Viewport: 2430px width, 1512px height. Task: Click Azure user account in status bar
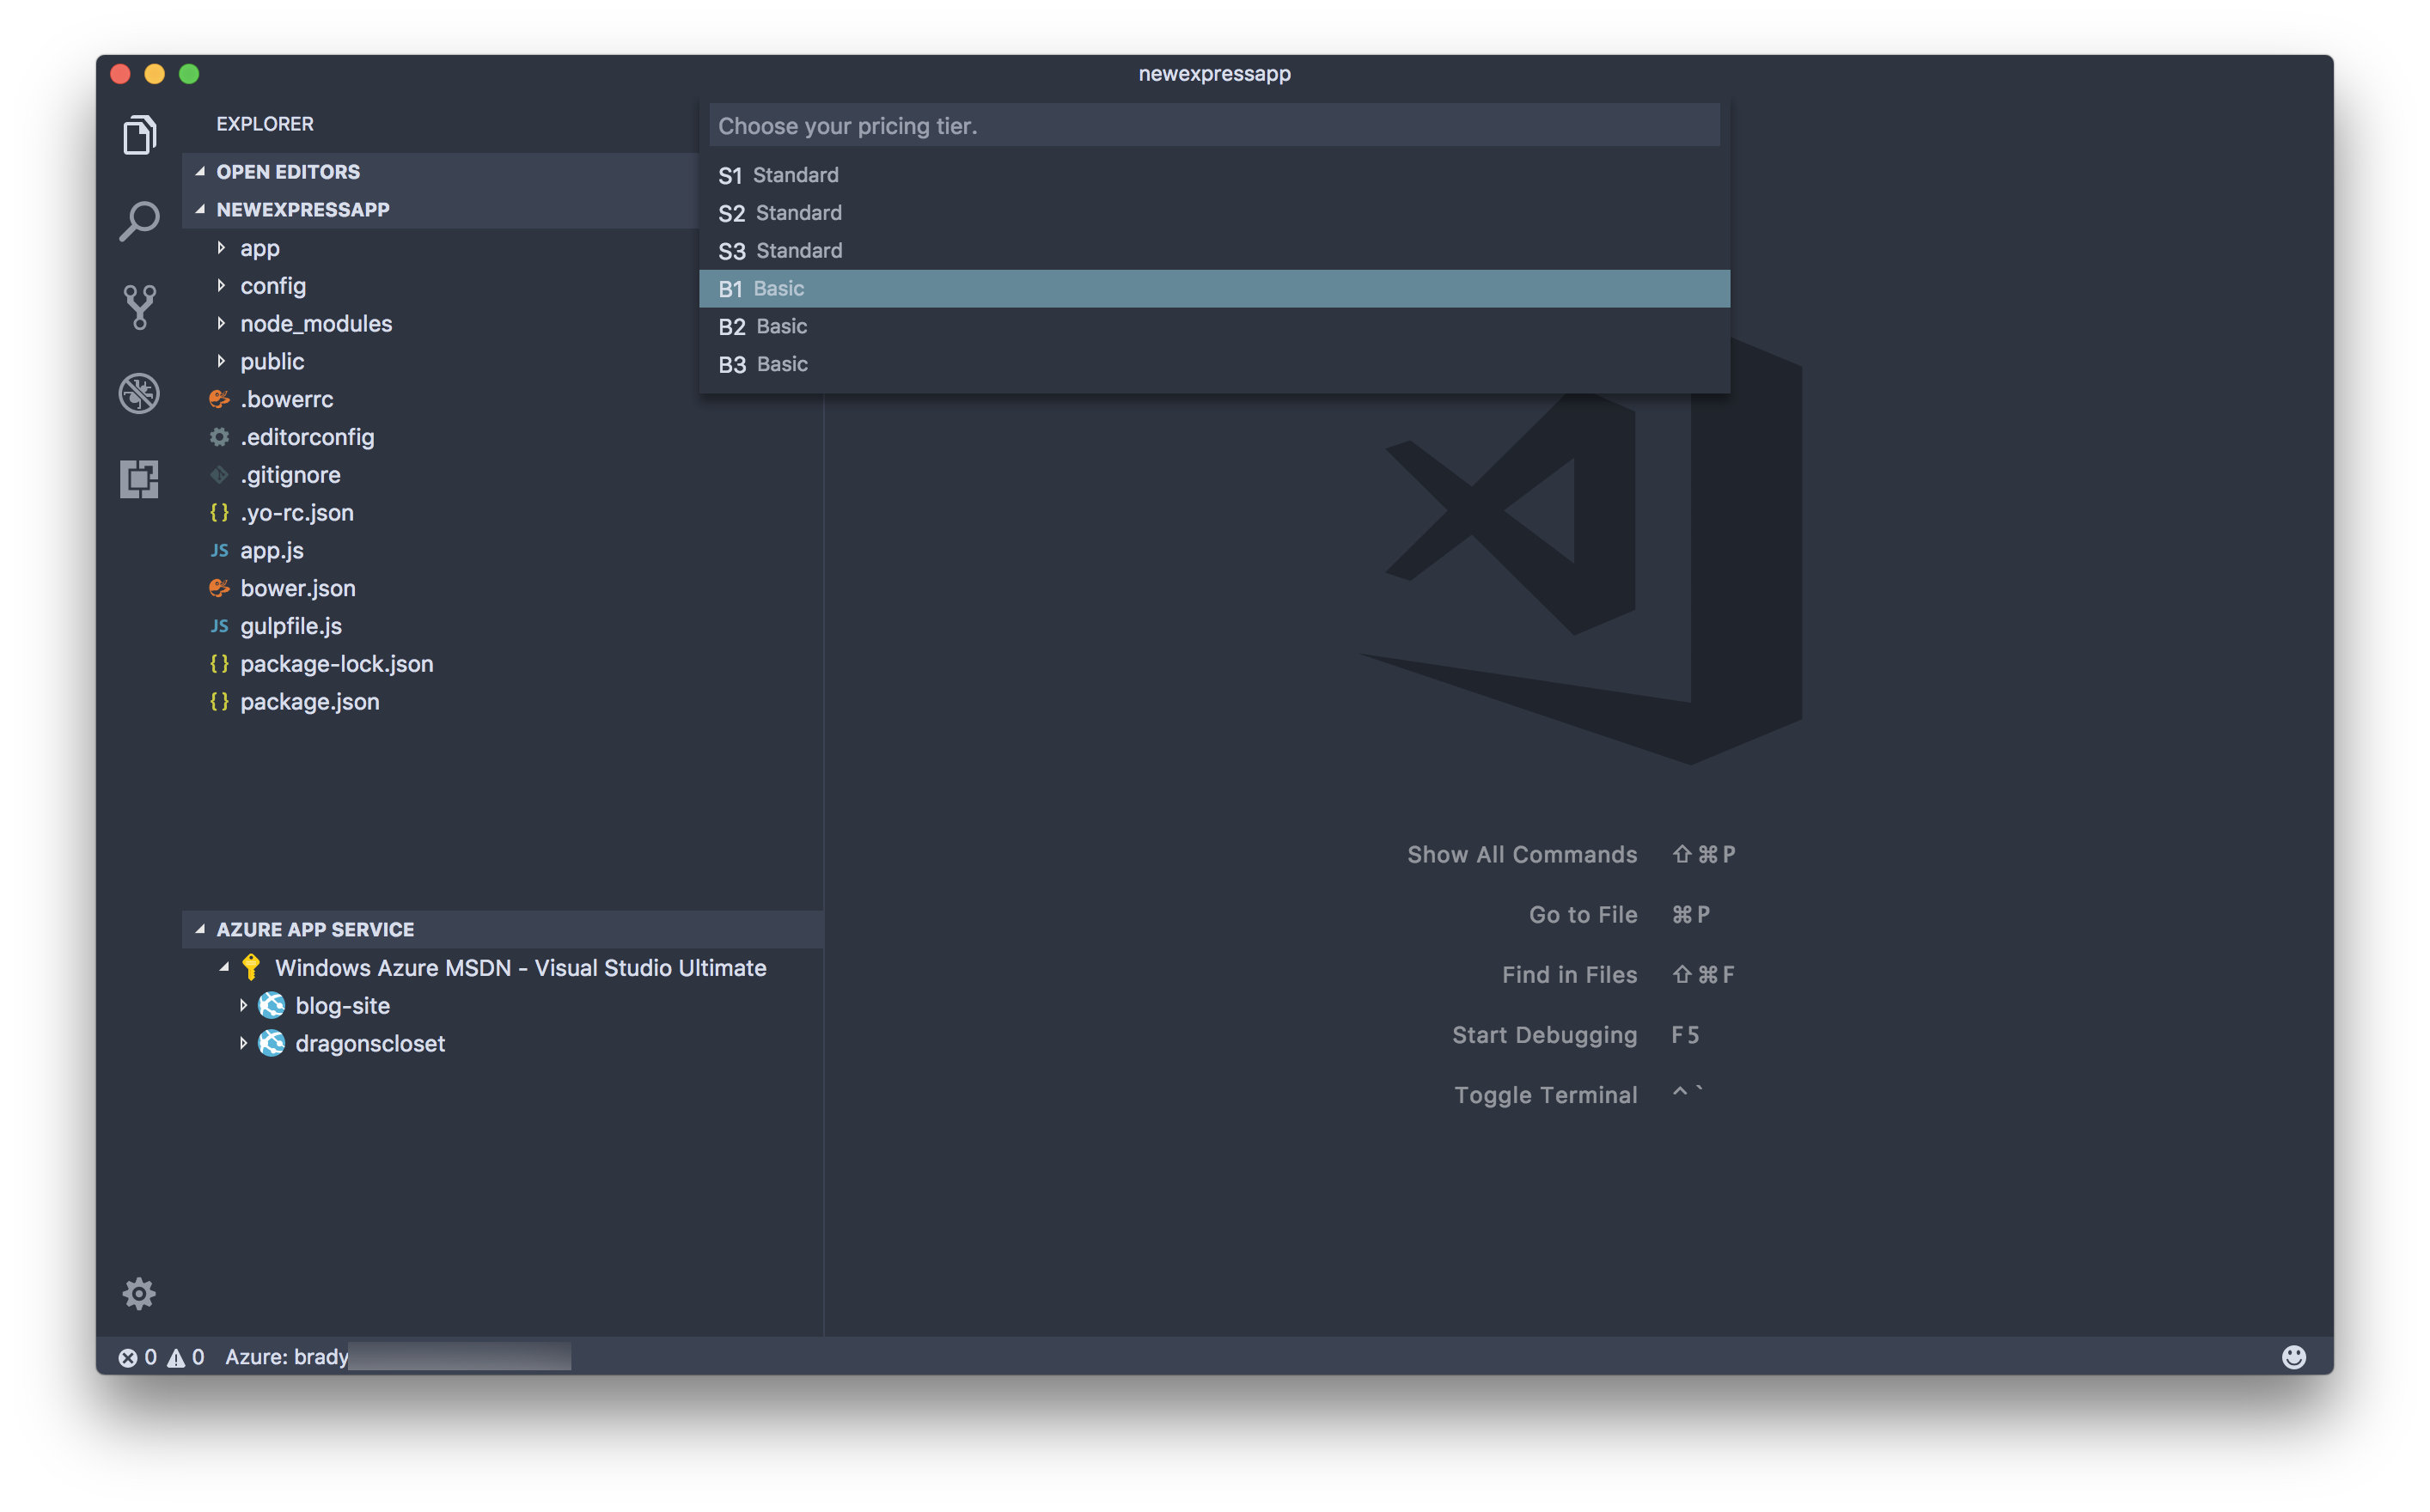coord(285,1356)
